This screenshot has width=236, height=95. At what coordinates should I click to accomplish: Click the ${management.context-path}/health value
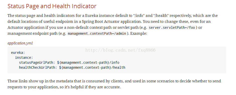[x=92, y=67]
